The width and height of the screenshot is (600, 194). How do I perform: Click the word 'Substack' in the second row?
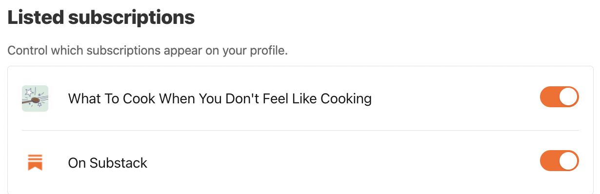119,163
